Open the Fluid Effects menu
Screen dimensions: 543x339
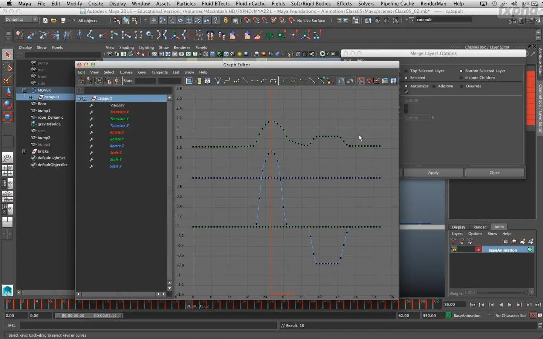coord(216,3)
